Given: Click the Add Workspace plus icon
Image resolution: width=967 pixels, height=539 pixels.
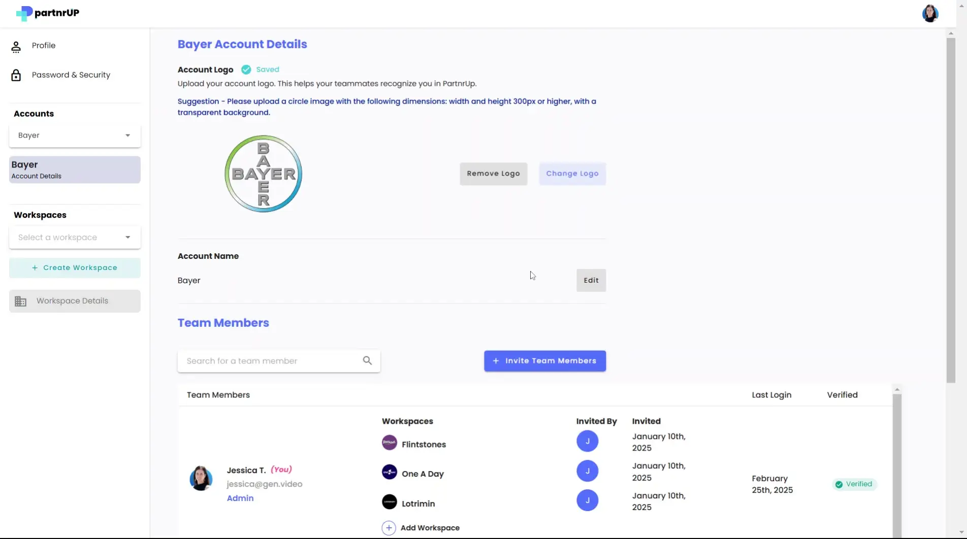Looking at the screenshot, I should point(389,528).
